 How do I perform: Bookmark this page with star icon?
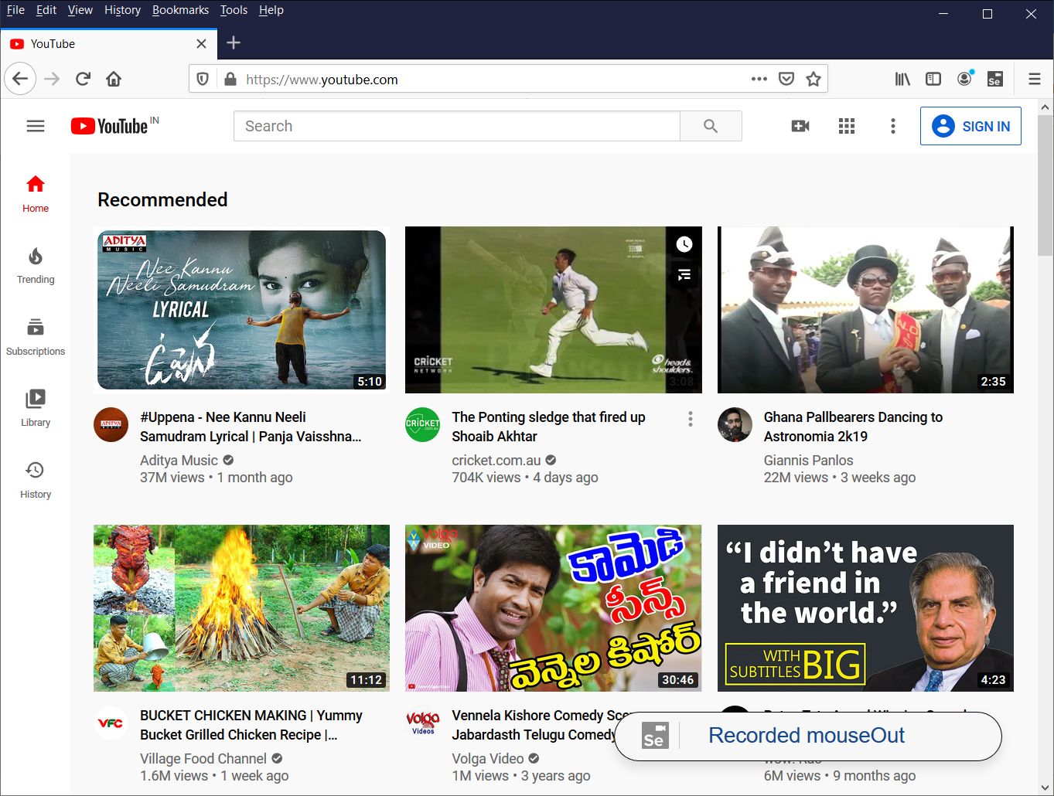tap(814, 79)
